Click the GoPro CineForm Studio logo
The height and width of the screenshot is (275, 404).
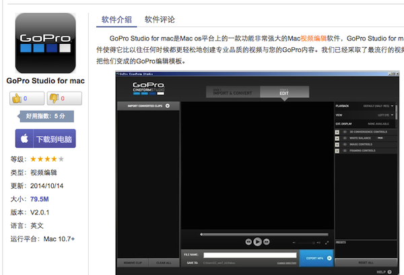pyautogui.click(x=148, y=88)
